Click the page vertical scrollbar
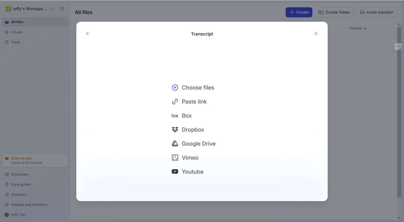The height and width of the screenshot is (222, 404). 399,112
